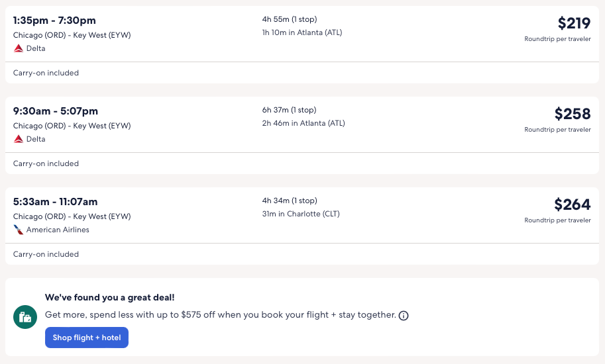Click the info icon beside the deal text
The height and width of the screenshot is (364, 605).
click(404, 316)
